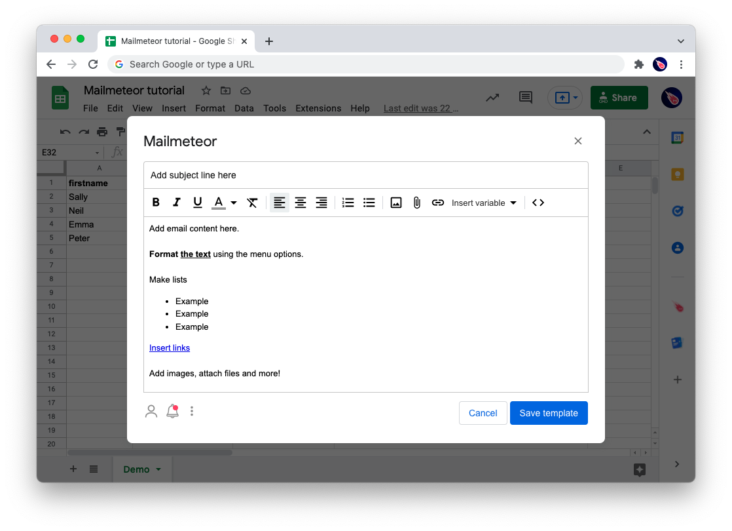732x531 pixels.
Task: Open the Help menu
Action: (x=360, y=108)
